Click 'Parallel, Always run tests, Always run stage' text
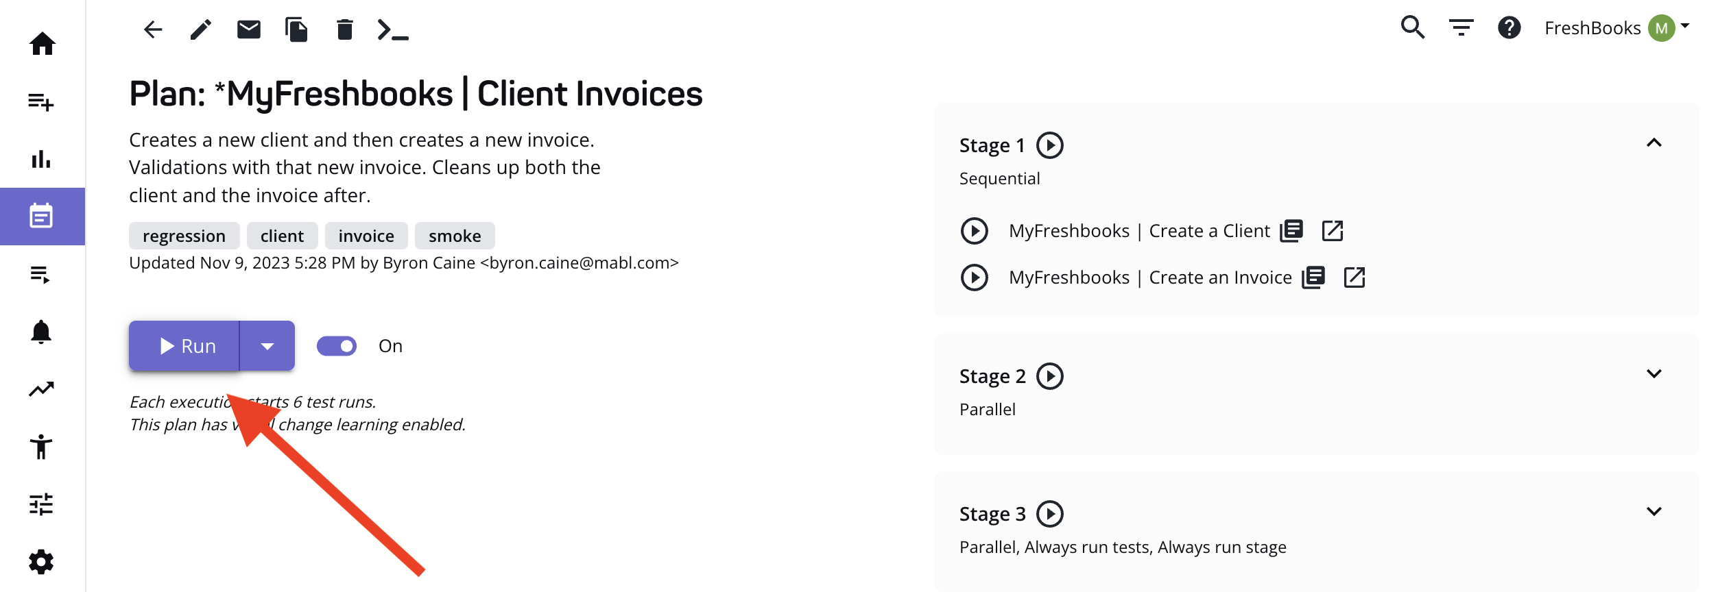The image size is (1731, 592). [x=1123, y=547]
